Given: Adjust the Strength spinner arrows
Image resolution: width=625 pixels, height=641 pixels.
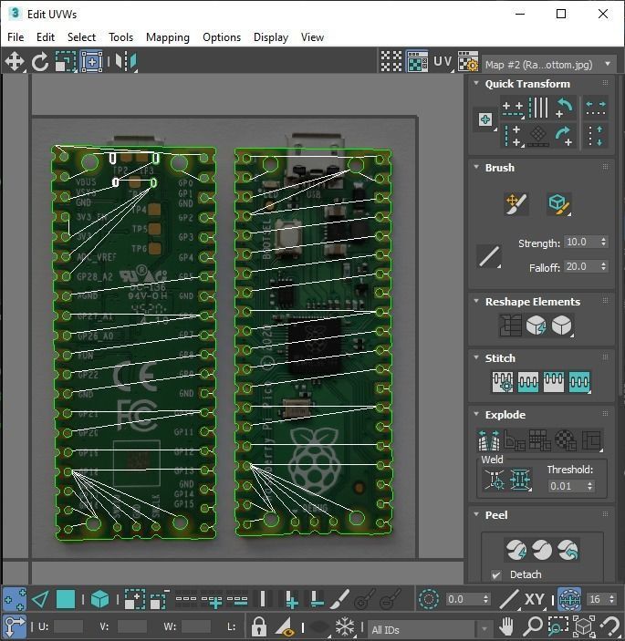Looking at the screenshot, I should (604, 242).
